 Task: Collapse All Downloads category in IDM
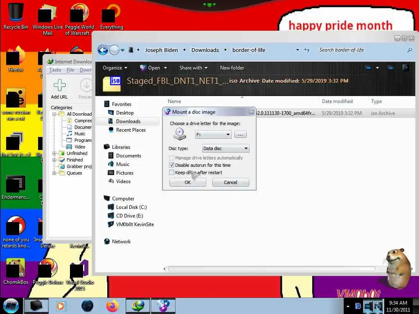click(x=54, y=114)
